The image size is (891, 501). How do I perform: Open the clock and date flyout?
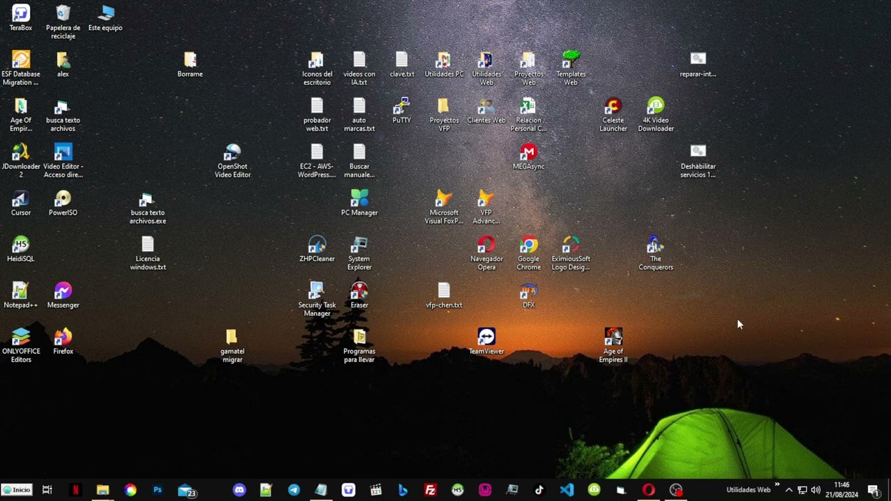pyautogui.click(x=842, y=490)
